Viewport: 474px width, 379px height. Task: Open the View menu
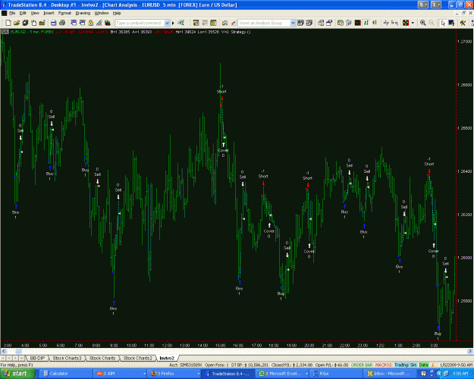(35, 13)
